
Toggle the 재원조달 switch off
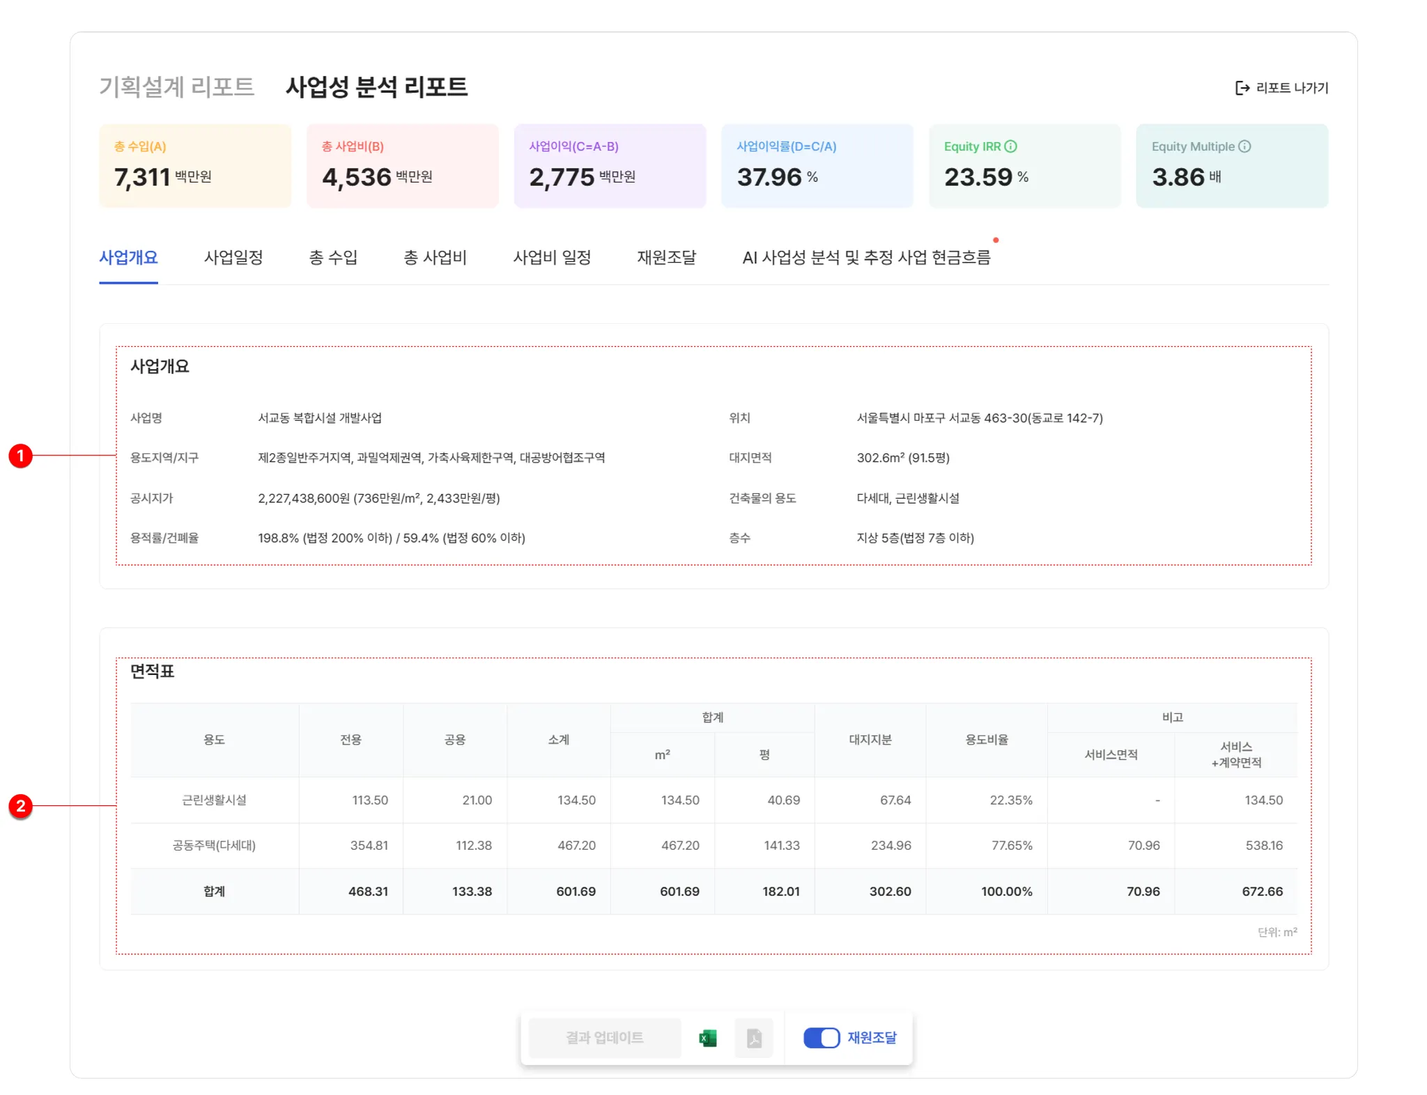point(821,1038)
